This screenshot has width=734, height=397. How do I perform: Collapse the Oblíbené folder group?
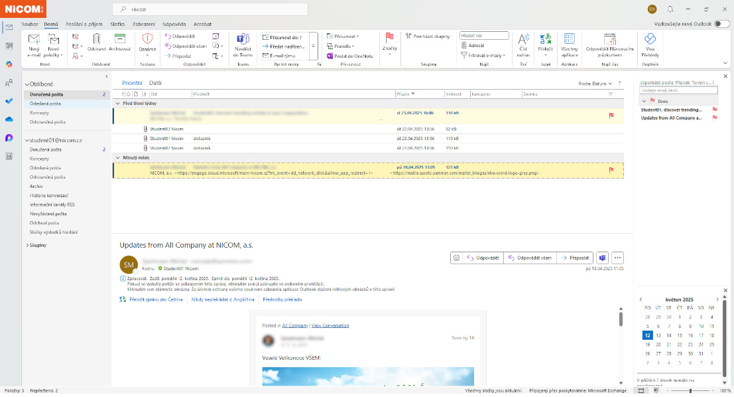click(27, 84)
